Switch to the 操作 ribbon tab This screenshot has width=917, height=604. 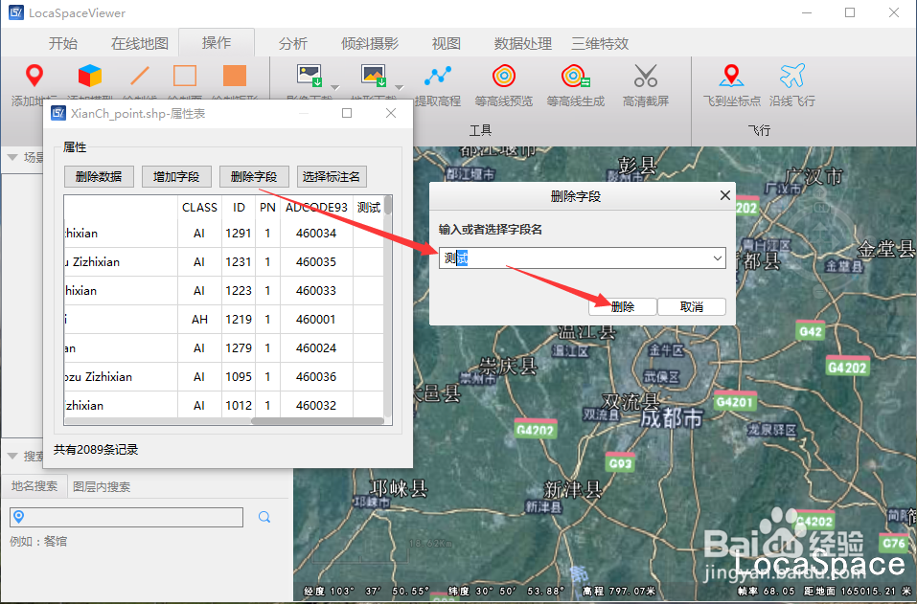pos(217,43)
